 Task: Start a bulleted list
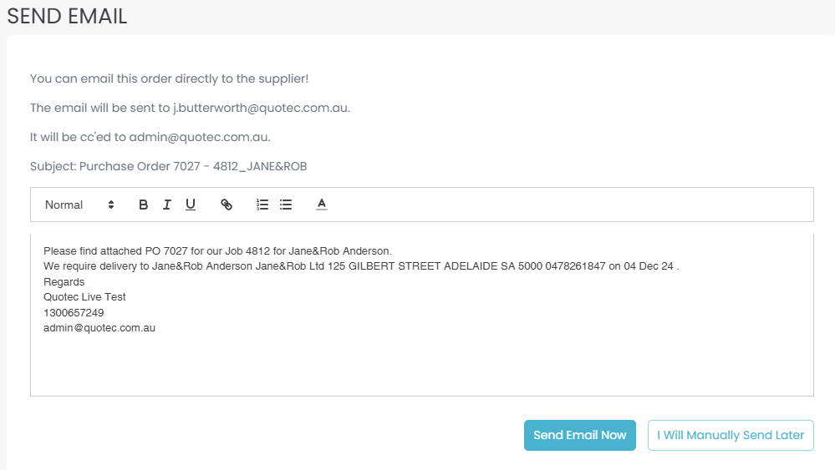pos(286,205)
